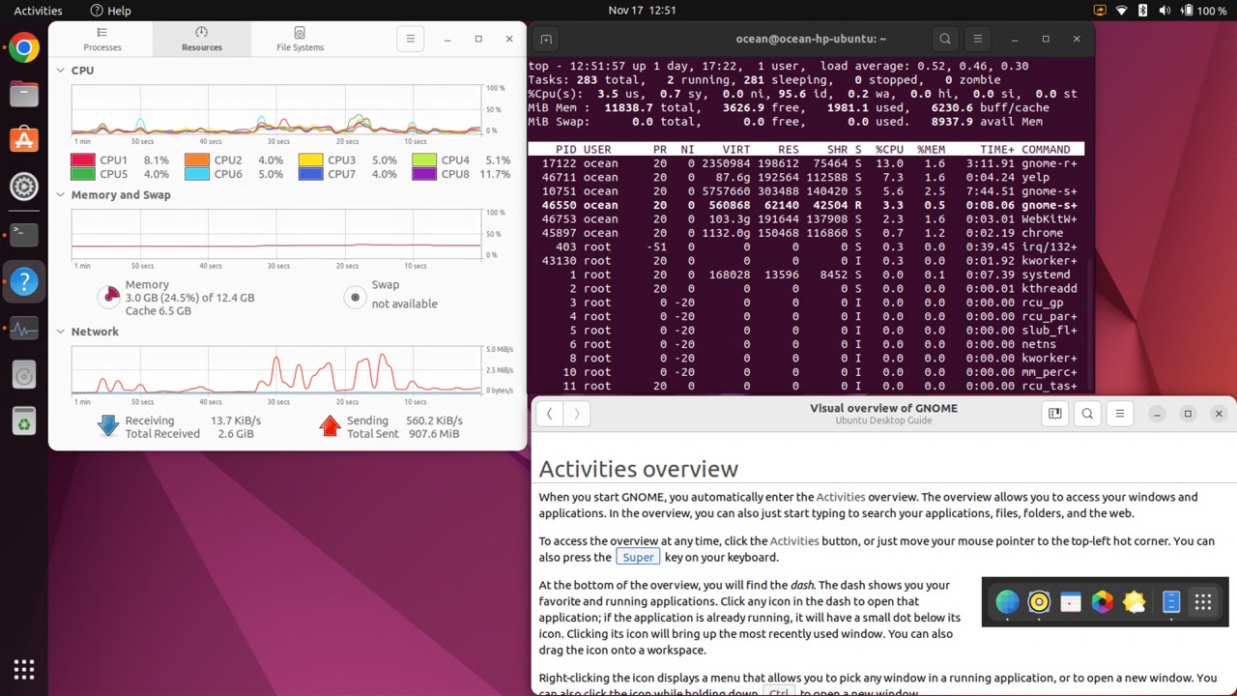Go forward in the Help viewer

coord(577,414)
